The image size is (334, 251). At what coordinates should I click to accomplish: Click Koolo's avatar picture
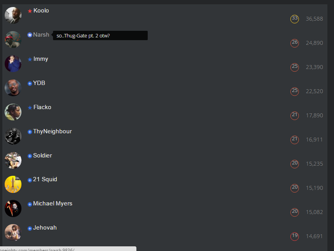13,15
